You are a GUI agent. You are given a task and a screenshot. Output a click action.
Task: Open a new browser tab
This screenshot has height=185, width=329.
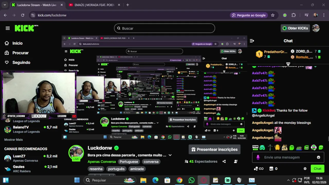click(x=127, y=5)
